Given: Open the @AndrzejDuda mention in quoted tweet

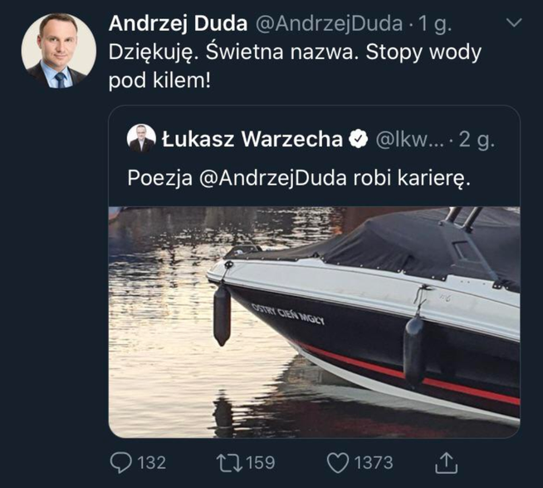Looking at the screenshot, I should point(273,179).
